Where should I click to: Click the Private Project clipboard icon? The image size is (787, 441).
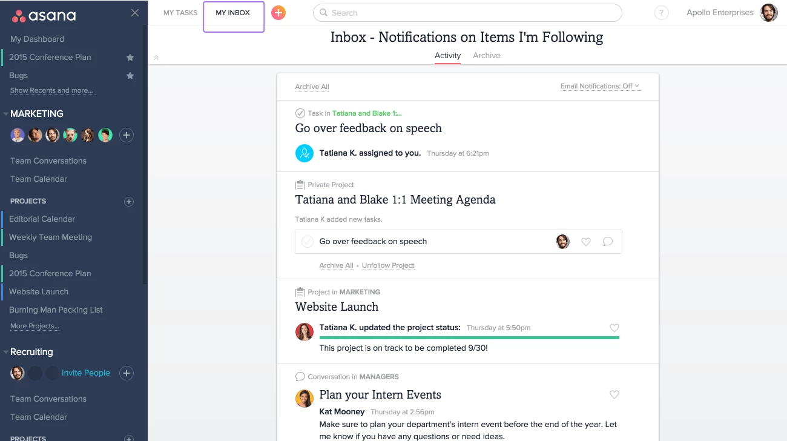tap(300, 185)
